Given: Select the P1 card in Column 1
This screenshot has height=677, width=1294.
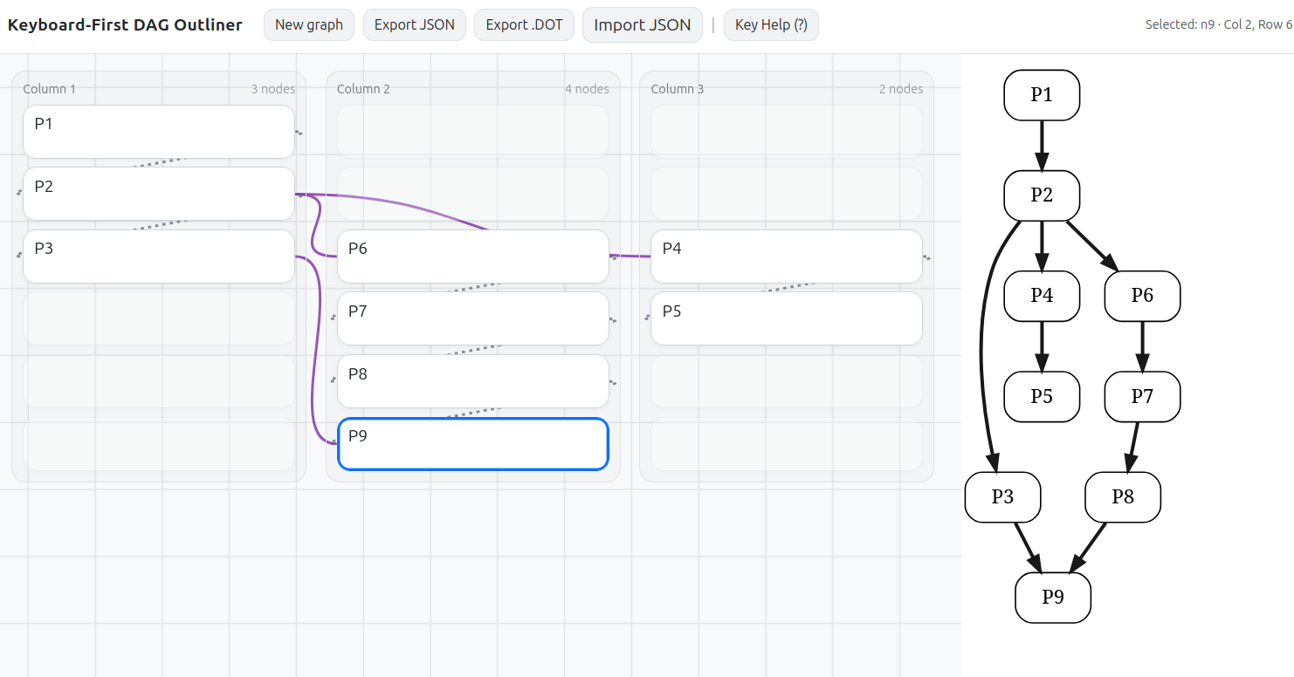Looking at the screenshot, I should pos(158,132).
